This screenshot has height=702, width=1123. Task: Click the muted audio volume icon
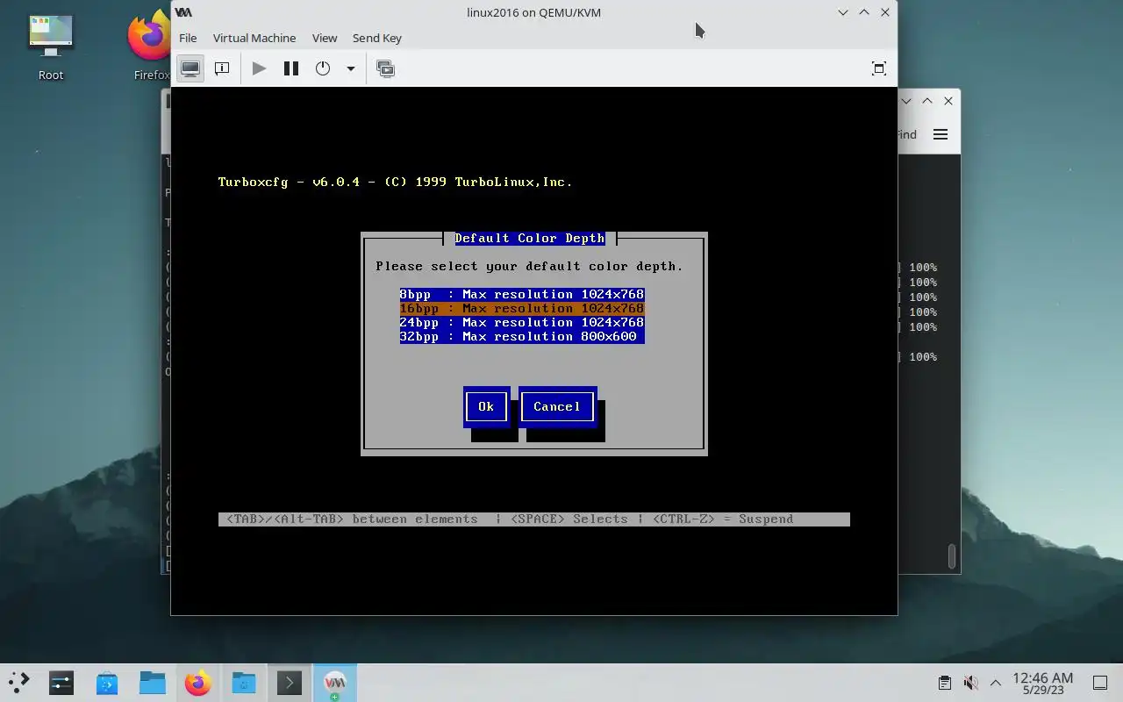pos(970,683)
